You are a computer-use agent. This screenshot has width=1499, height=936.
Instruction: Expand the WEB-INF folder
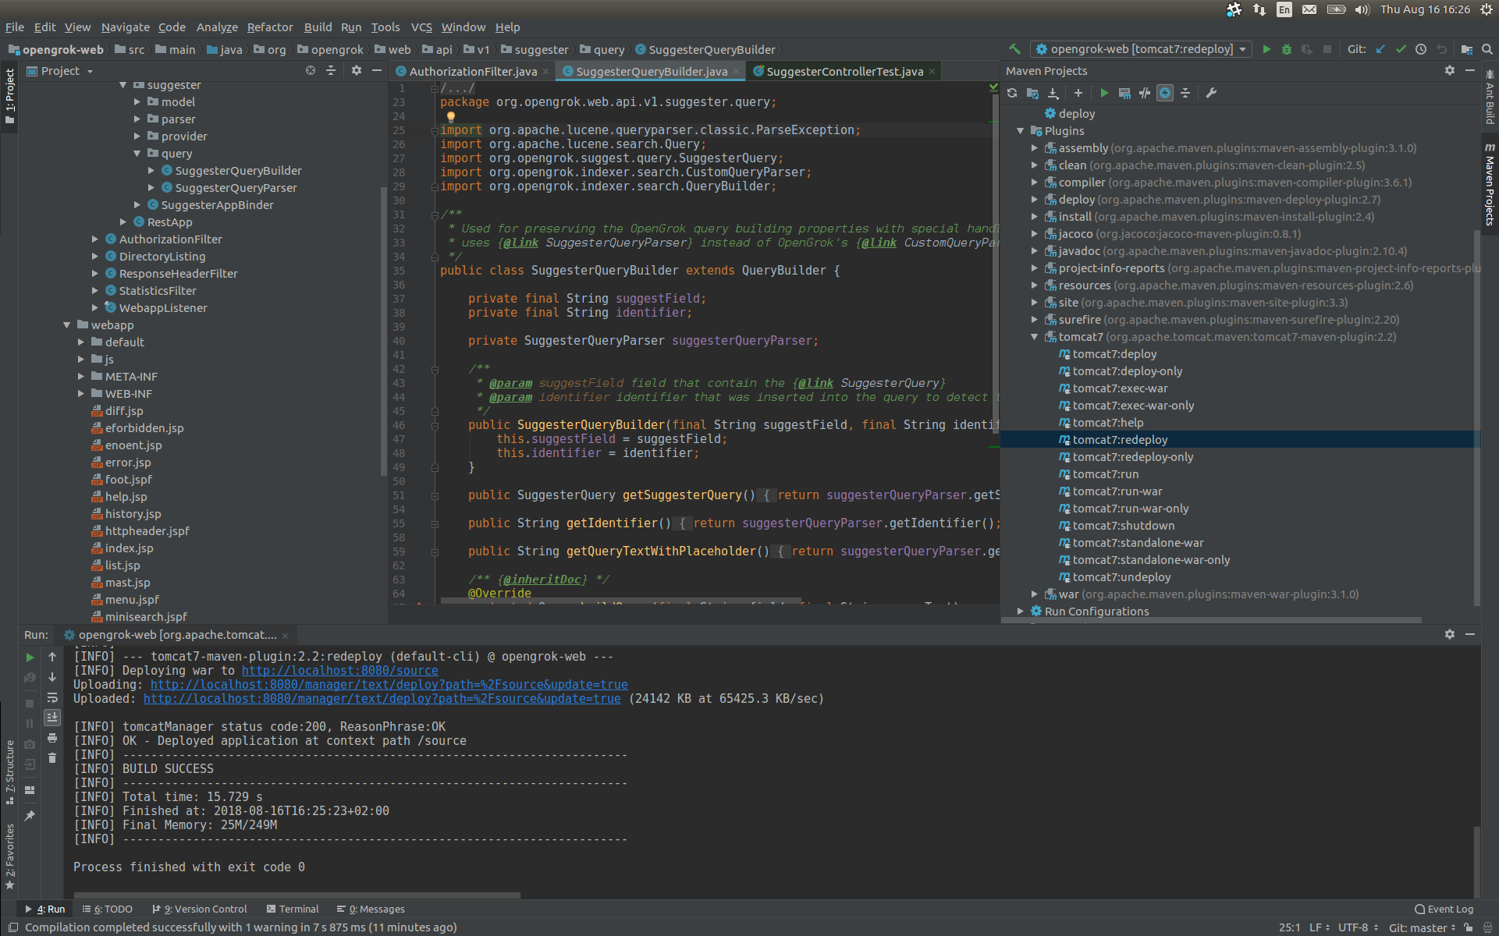[81, 394]
